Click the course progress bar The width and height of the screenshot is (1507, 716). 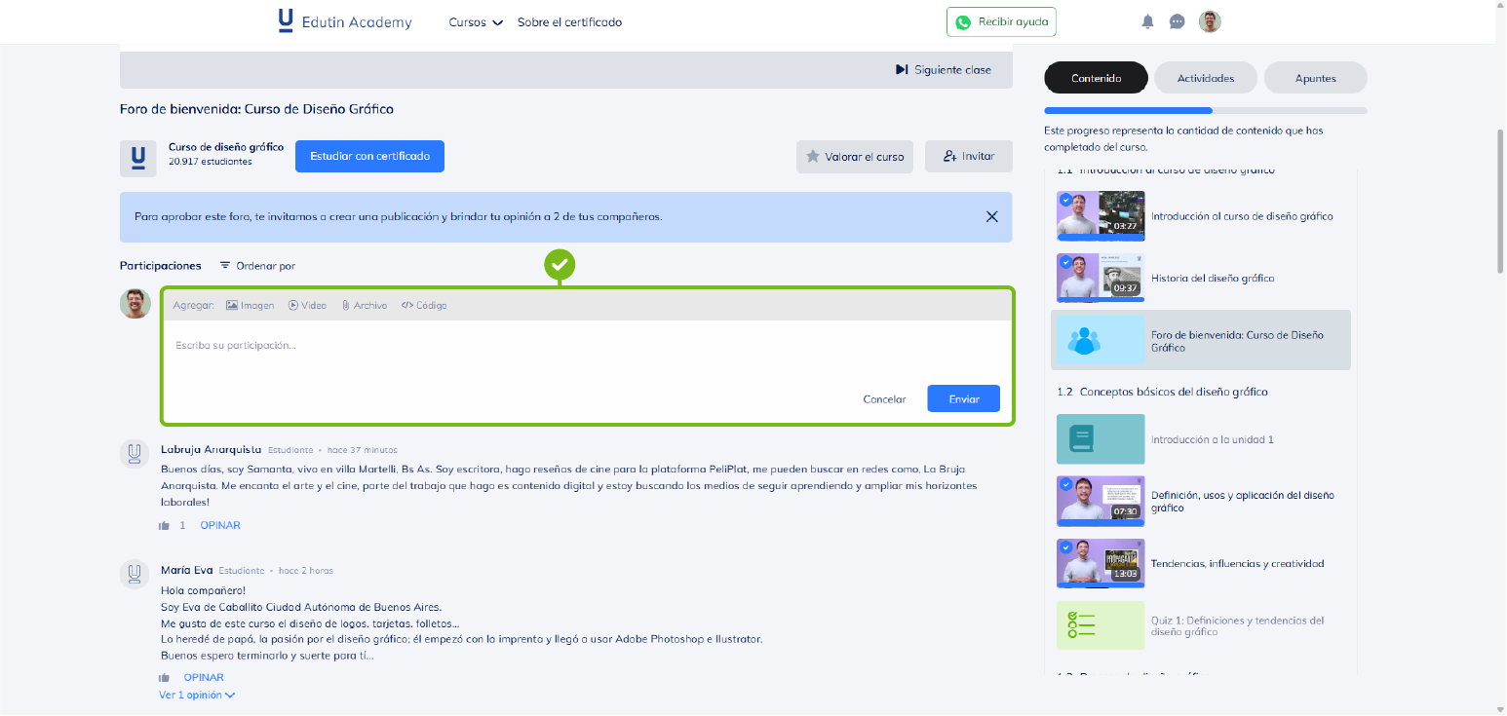pyautogui.click(x=1205, y=111)
